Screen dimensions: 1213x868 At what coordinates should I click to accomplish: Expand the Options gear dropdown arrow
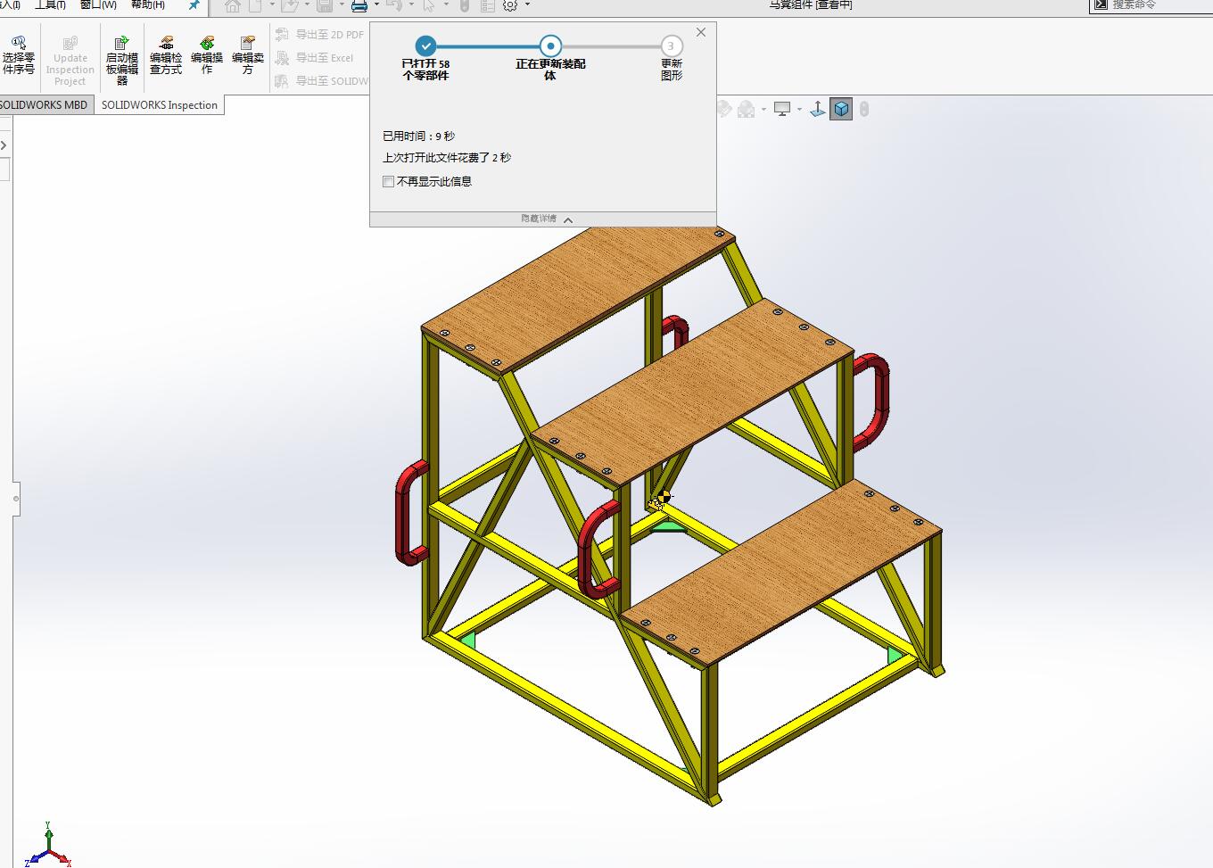point(527,5)
